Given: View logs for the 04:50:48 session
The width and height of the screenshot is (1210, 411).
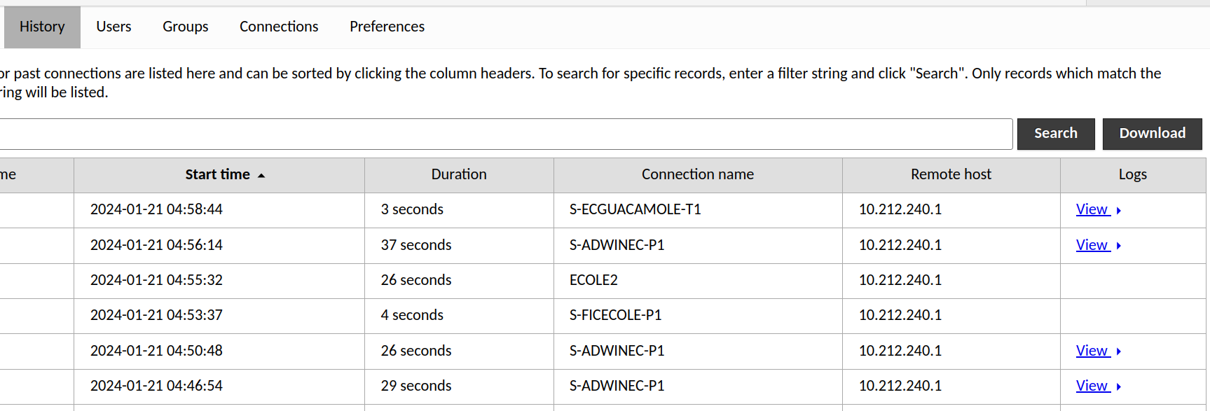Looking at the screenshot, I should pyautogui.click(x=1092, y=351).
